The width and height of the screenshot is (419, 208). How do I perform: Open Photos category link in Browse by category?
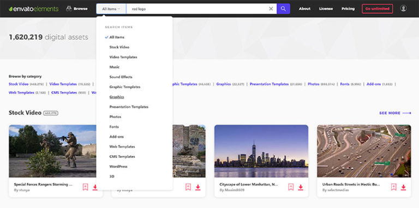point(314,84)
